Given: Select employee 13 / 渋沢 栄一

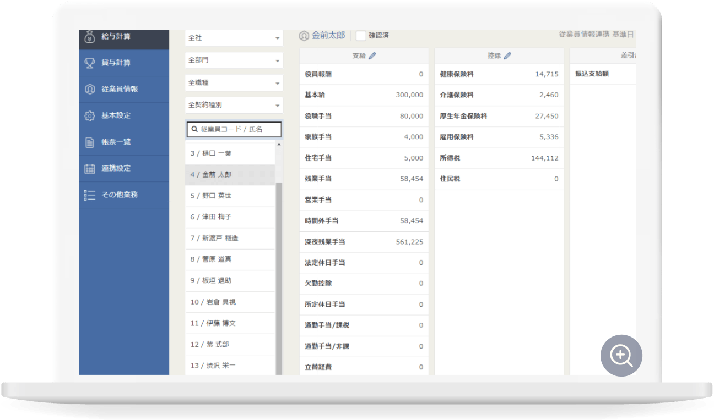Looking at the screenshot, I should click(230, 366).
